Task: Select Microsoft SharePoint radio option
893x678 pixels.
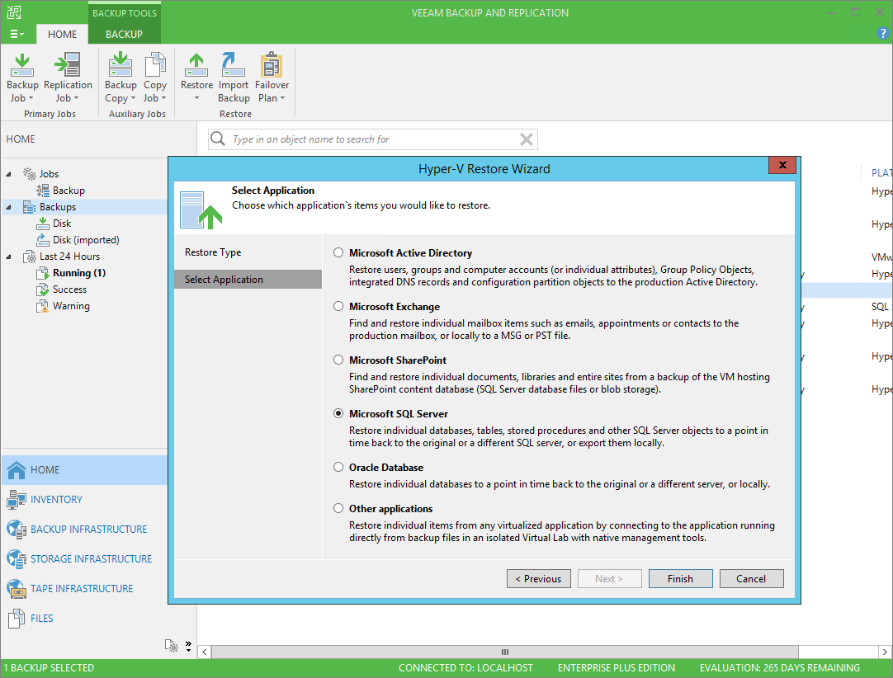Action: [x=338, y=360]
